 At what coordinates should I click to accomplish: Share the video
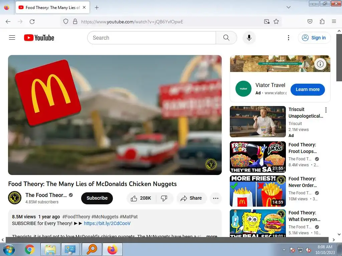point(191,198)
